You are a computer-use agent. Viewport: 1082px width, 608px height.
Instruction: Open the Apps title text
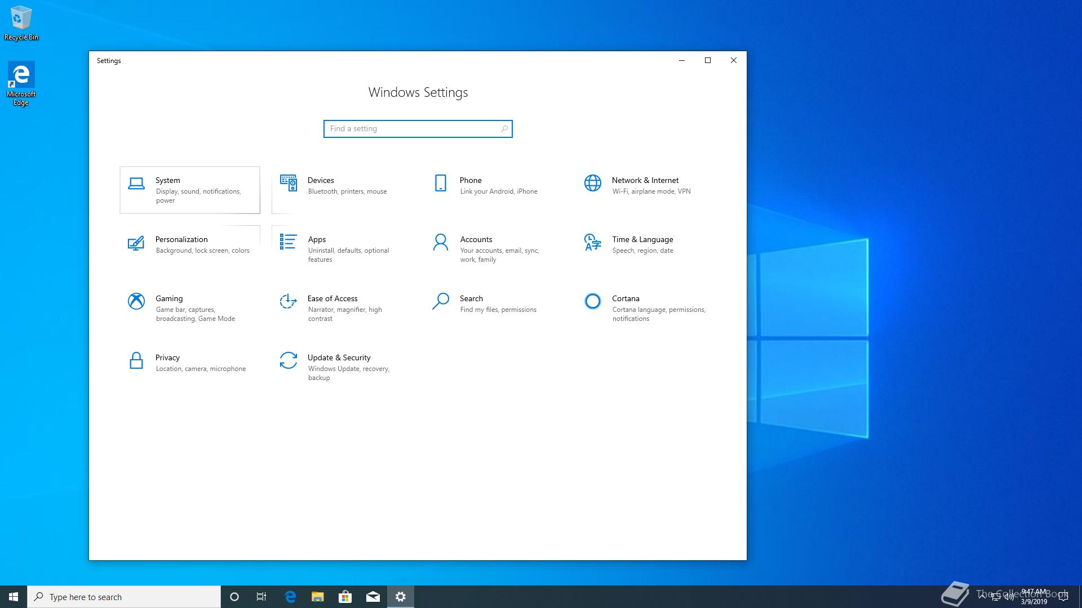point(317,240)
